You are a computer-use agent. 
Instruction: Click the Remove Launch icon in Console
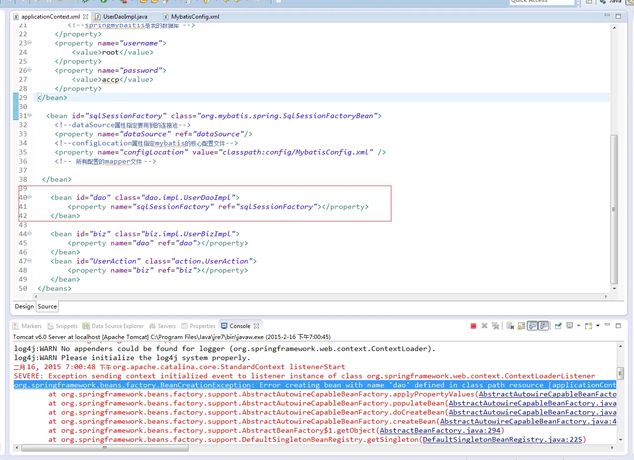484,326
